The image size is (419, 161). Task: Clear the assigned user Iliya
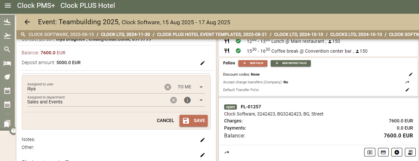tap(168, 87)
